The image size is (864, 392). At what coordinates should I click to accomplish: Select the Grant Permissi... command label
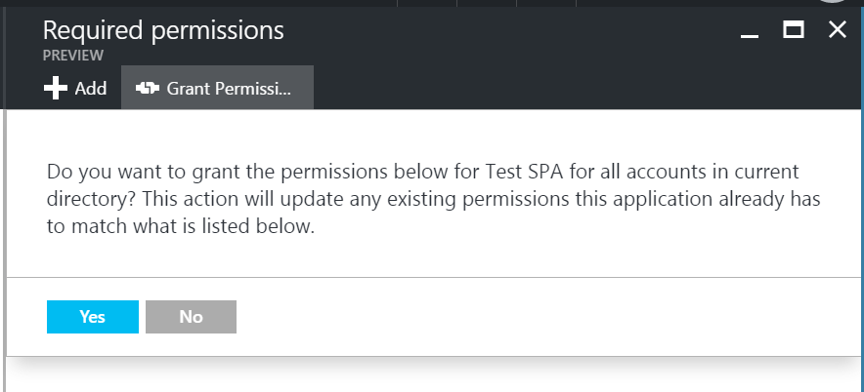pos(229,88)
